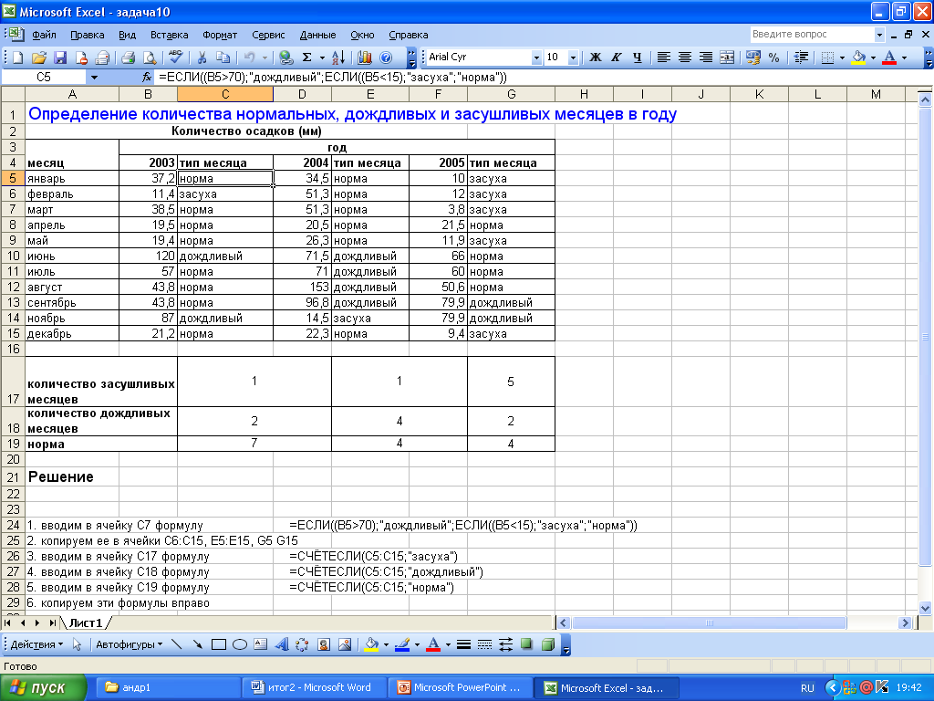Apply Fill Color on the Formatting toolbar
Screen dimensions: 934x701
pyautogui.click(x=858, y=58)
